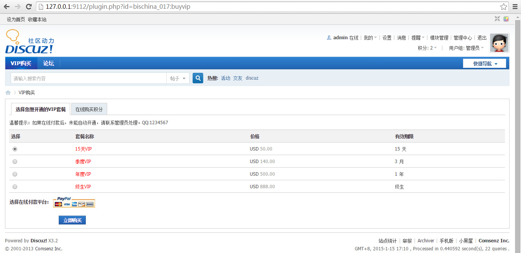Viewport: 521px width, 253px height.
Task: Click the browser forward arrow
Action: pos(18,6)
